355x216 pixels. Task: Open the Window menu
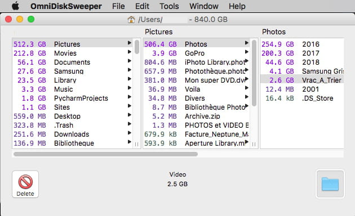(x=204, y=6)
